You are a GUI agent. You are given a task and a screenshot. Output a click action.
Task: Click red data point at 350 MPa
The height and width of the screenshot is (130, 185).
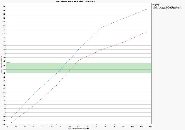pyautogui.click(x=146, y=32)
